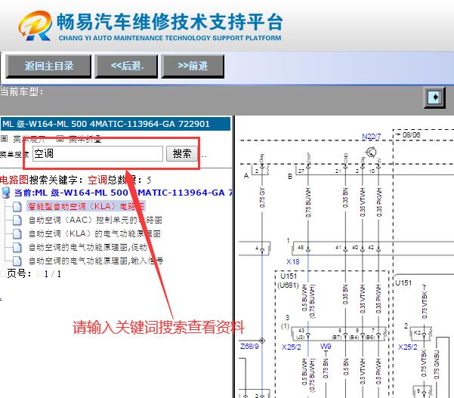Viewport: 454px width, 398px height.
Task: Click the computer icon of current model node
Action: 6,193
